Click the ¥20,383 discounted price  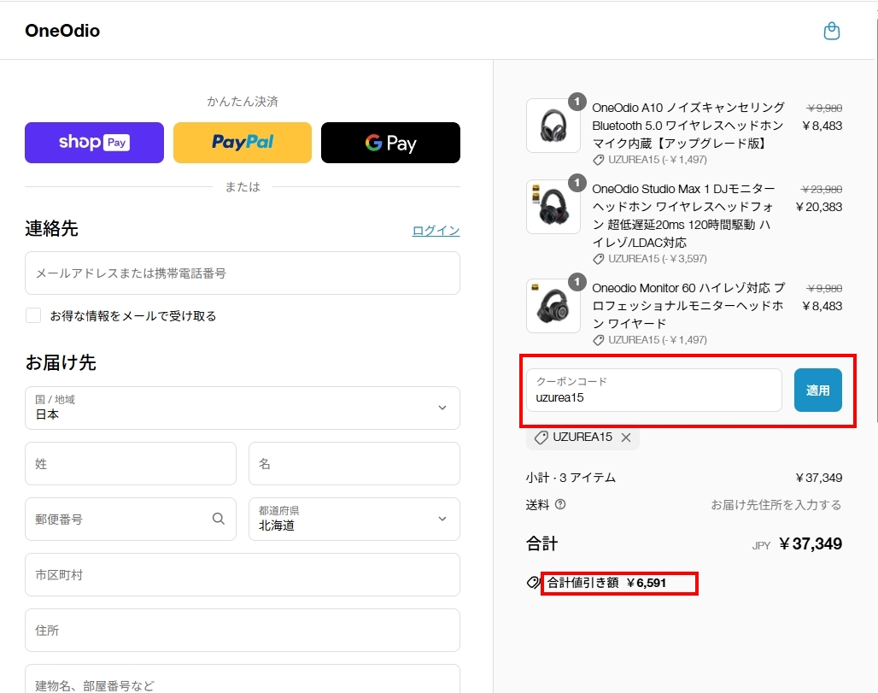coord(819,207)
